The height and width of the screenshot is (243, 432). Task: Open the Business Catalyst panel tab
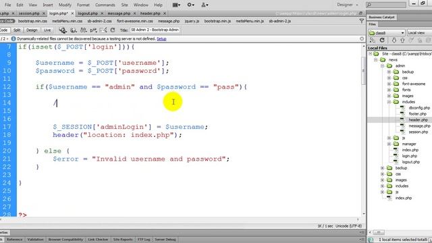(x=381, y=17)
